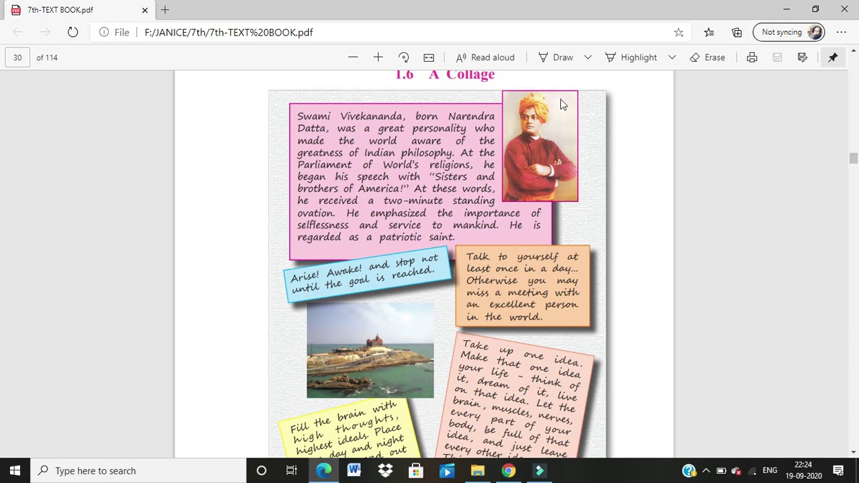The width and height of the screenshot is (859, 483).
Task: Open the Action Center notifications
Action: tap(838, 471)
